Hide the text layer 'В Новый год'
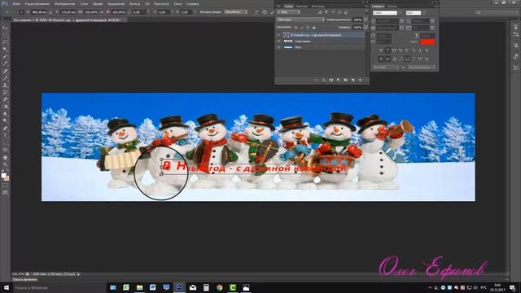This screenshot has width=521, height=293. (278, 35)
